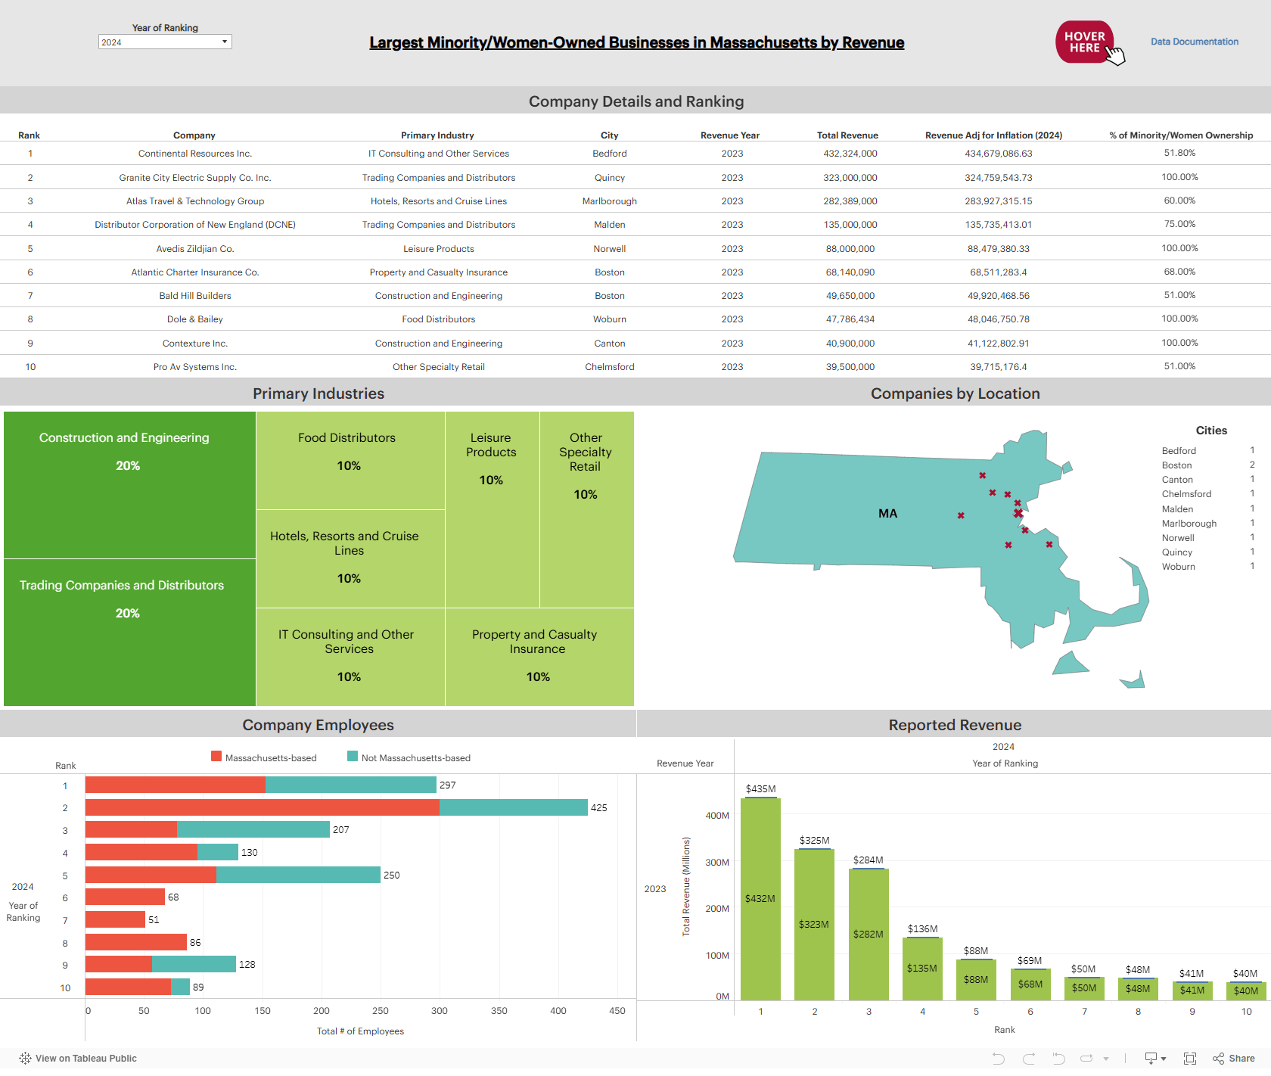This screenshot has width=1271, height=1076.
Task: Select Atlas Travel & Technology Group row
Action: pyautogui.click(x=195, y=201)
